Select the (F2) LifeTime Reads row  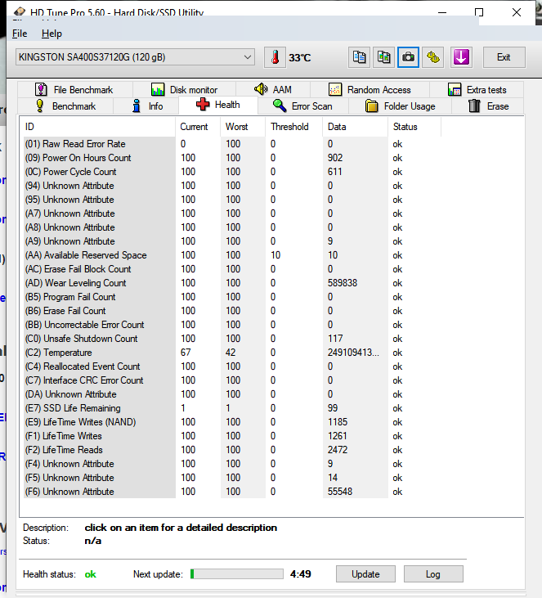[232, 450]
